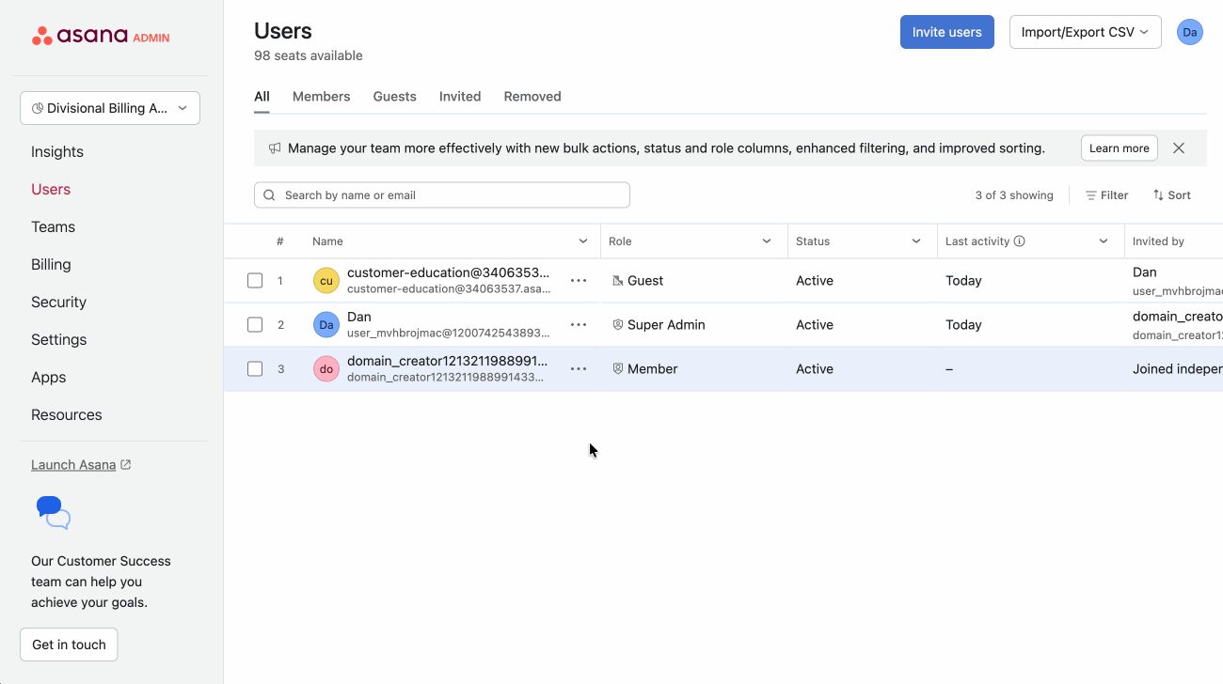The width and height of the screenshot is (1223, 684).
Task: Switch to the Guests tab
Action: click(x=394, y=97)
